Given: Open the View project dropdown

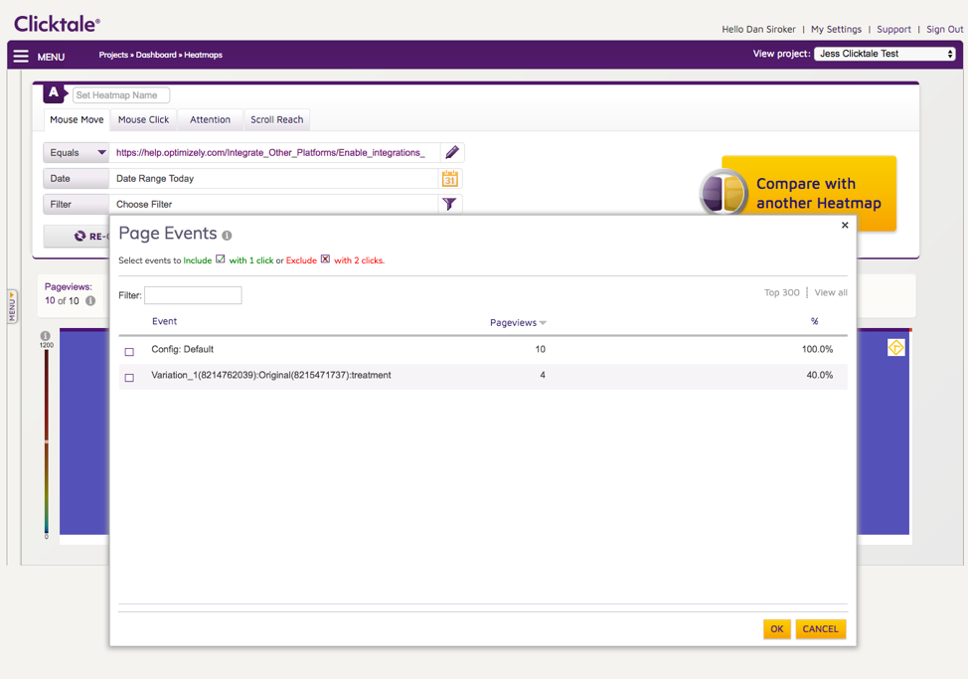Looking at the screenshot, I should (x=885, y=54).
